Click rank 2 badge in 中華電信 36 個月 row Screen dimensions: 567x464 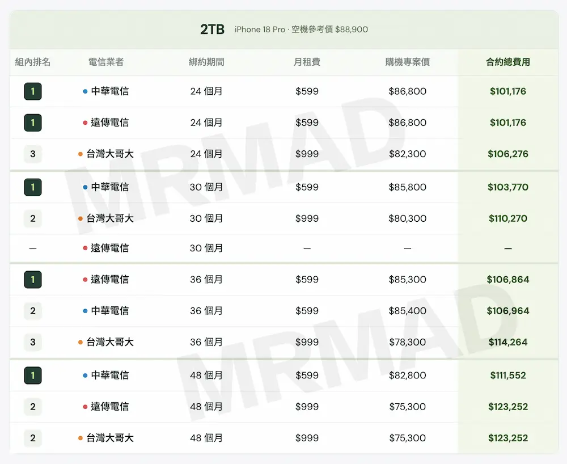click(33, 311)
